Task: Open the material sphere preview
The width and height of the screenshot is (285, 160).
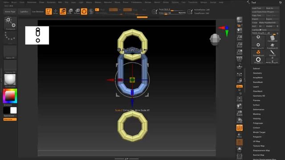Action: (x=10, y=80)
